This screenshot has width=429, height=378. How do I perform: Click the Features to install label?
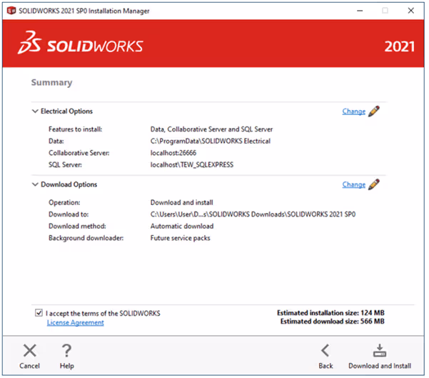pos(76,129)
